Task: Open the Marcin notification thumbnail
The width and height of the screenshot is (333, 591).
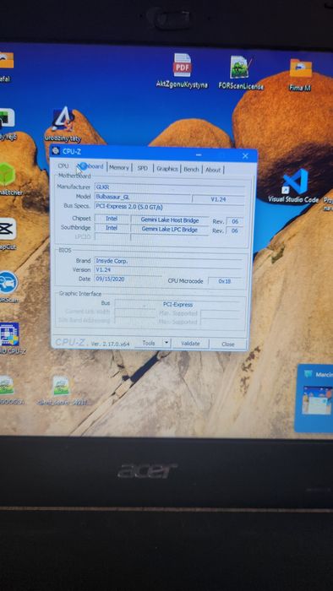Action: 317,400
